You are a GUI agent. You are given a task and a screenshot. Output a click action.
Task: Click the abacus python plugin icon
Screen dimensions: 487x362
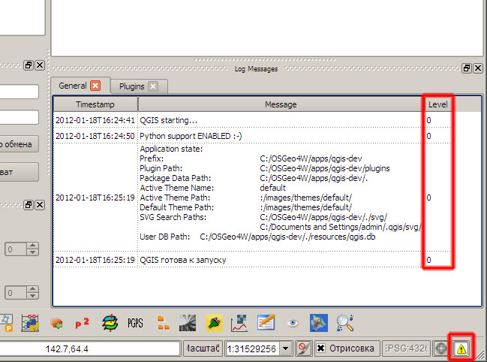(30, 323)
